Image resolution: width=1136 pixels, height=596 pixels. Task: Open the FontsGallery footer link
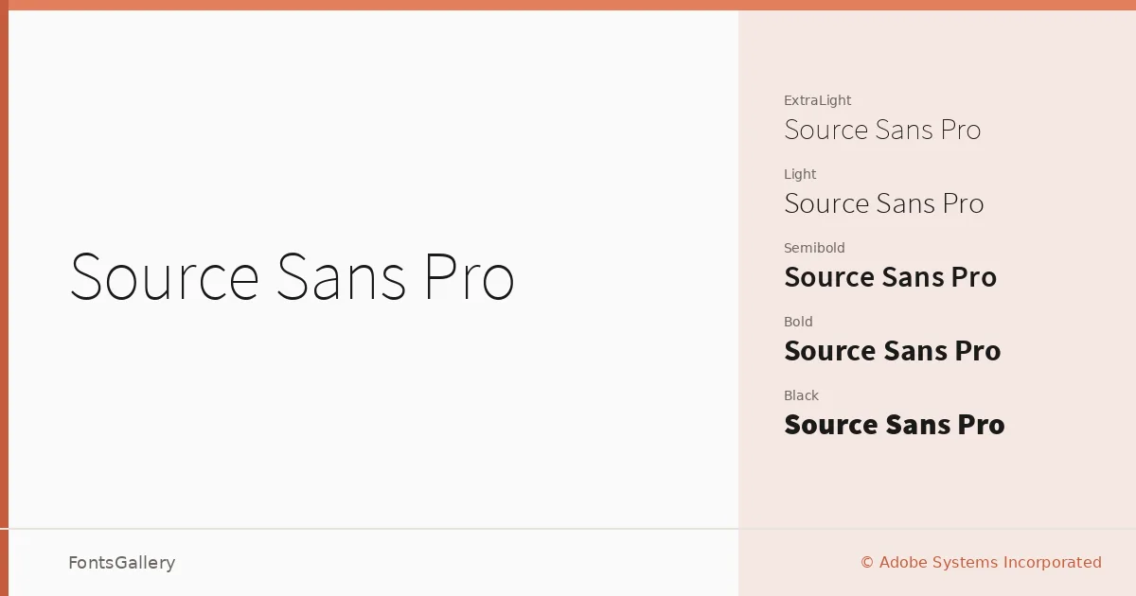point(122,563)
